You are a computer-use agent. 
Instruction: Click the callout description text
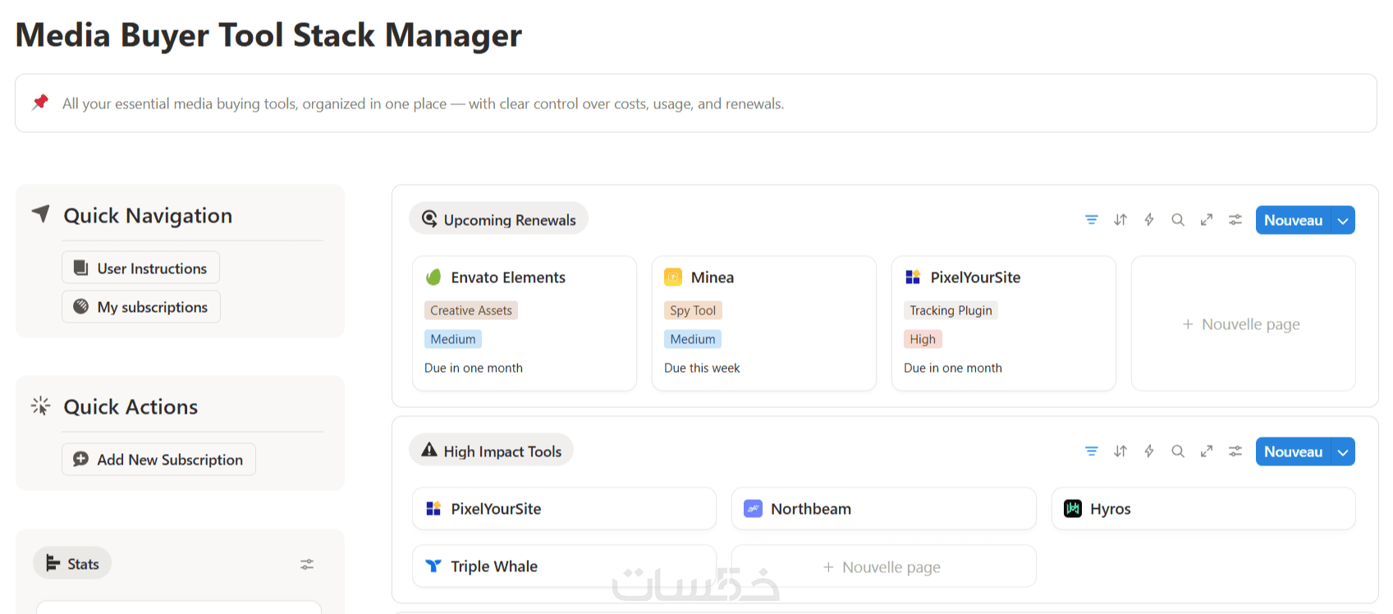point(423,103)
